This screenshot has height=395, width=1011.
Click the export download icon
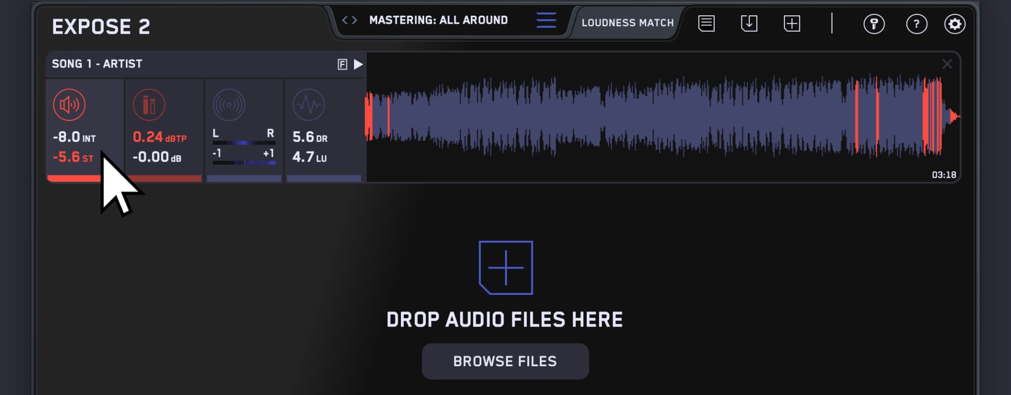tap(749, 23)
